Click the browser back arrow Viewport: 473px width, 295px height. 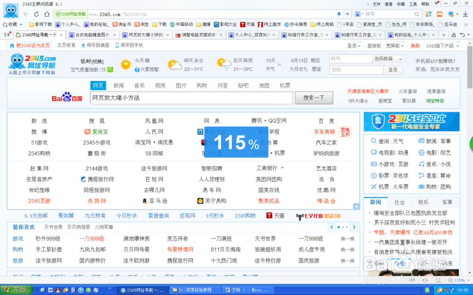click(26, 14)
